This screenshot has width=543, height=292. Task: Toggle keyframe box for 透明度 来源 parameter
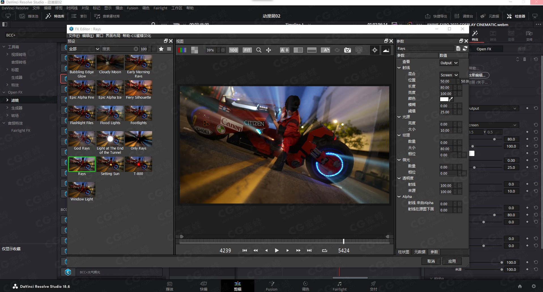[x=459, y=192]
